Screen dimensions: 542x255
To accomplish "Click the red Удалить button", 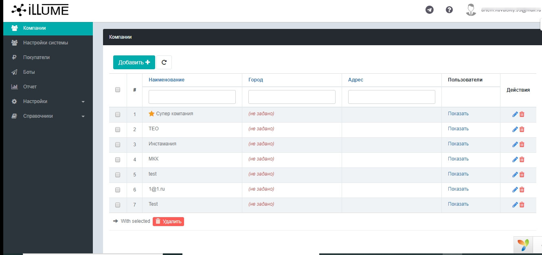I will (168, 222).
